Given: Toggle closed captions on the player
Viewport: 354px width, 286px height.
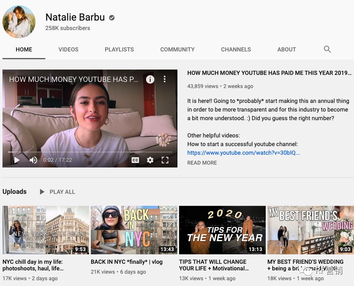Looking at the screenshot, I should point(135,160).
